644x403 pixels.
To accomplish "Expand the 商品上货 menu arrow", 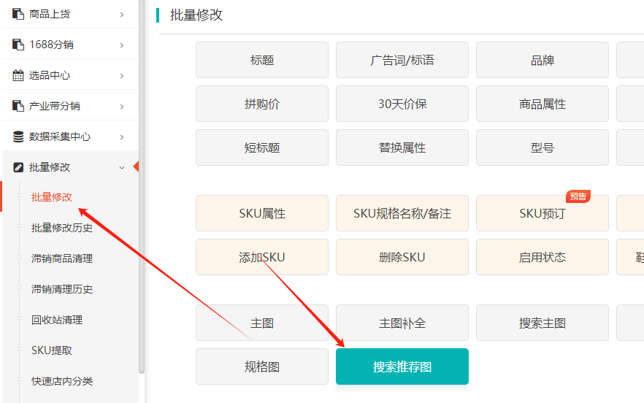I will pyautogui.click(x=122, y=14).
